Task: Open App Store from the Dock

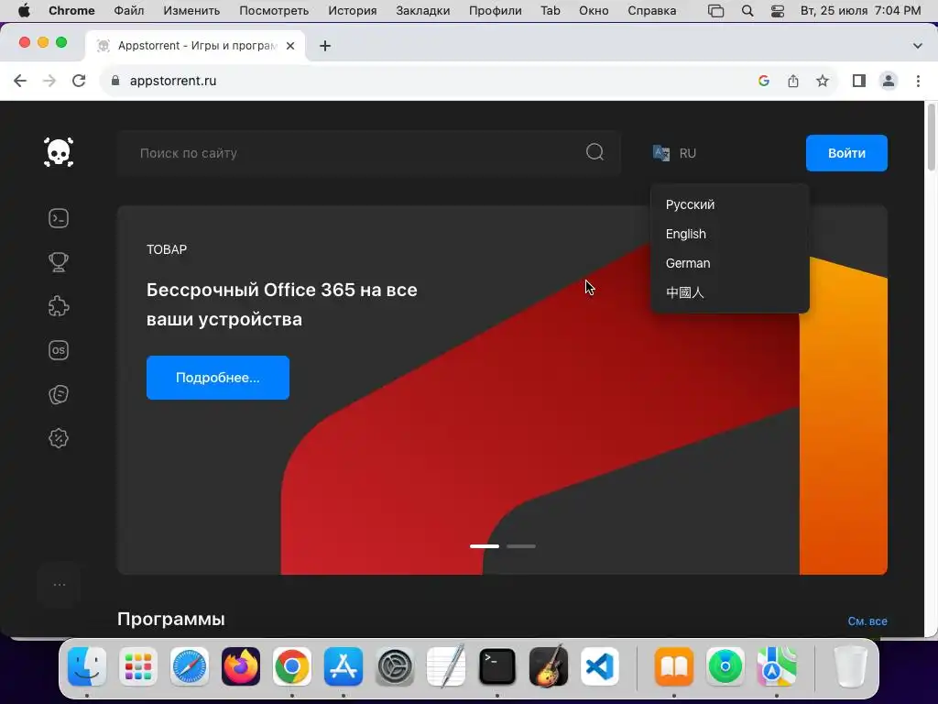Action: (x=344, y=666)
